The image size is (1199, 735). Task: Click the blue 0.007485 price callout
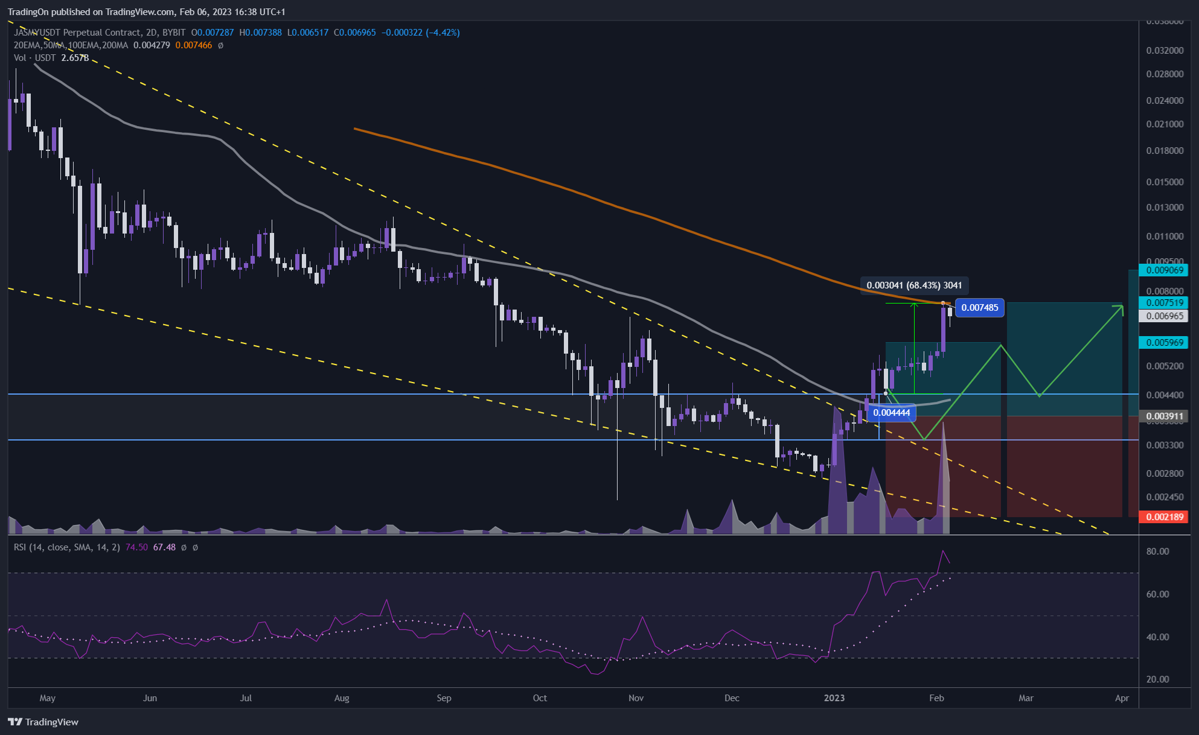pyautogui.click(x=980, y=308)
